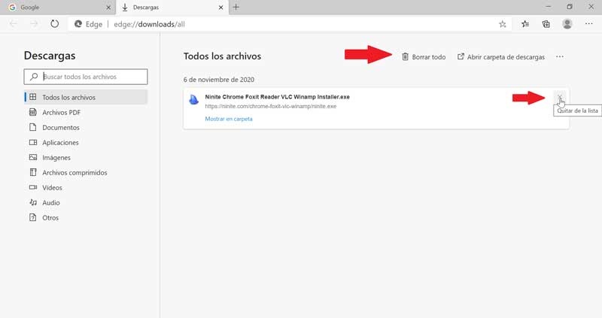Select the Otros category

tap(86, 217)
